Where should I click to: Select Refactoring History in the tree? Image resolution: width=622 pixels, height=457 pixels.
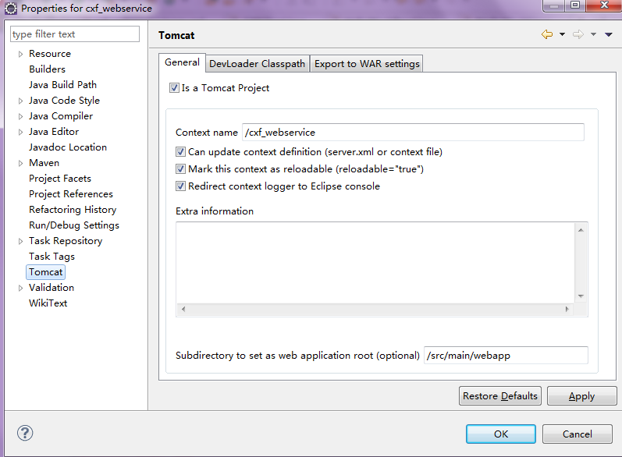[73, 210]
